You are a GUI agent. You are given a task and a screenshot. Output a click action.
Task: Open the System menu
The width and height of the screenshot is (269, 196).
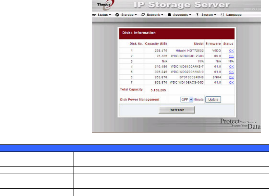(x=209, y=15)
